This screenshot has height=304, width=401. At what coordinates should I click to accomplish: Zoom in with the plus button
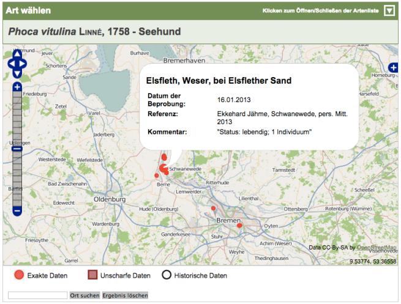click(x=17, y=87)
